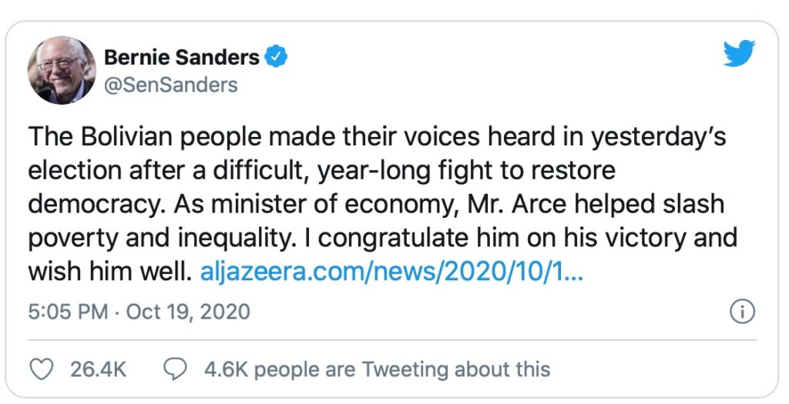Open "4.6K people are Tweeting about this"
Screen dimensions: 789x404
pos(377,369)
